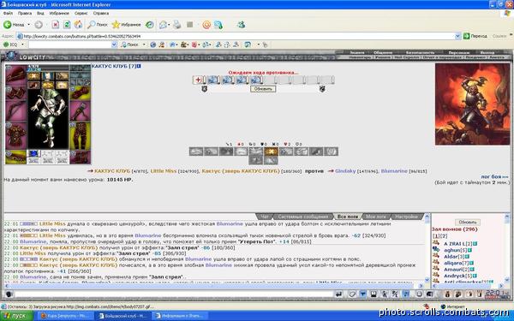
Task: Click the log panel scroll-down arrow
Action: [427, 280]
